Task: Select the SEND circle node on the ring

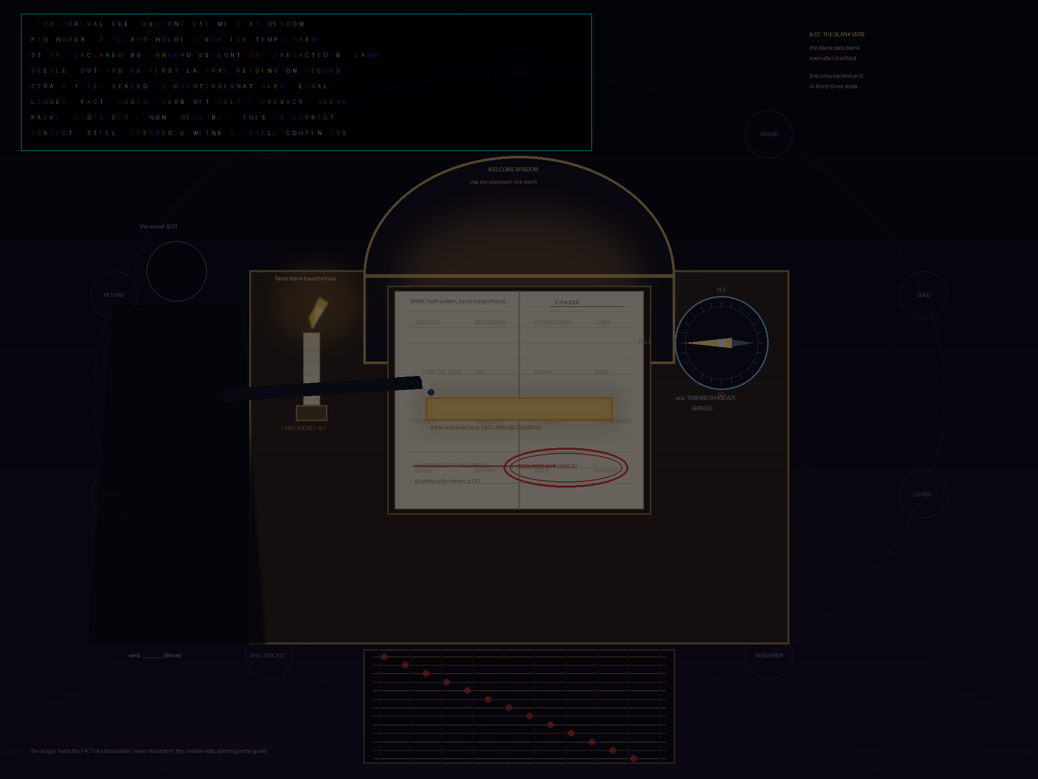Action: (923, 295)
